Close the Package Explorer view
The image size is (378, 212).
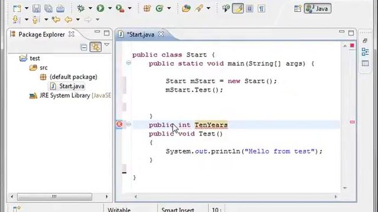tap(71, 34)
